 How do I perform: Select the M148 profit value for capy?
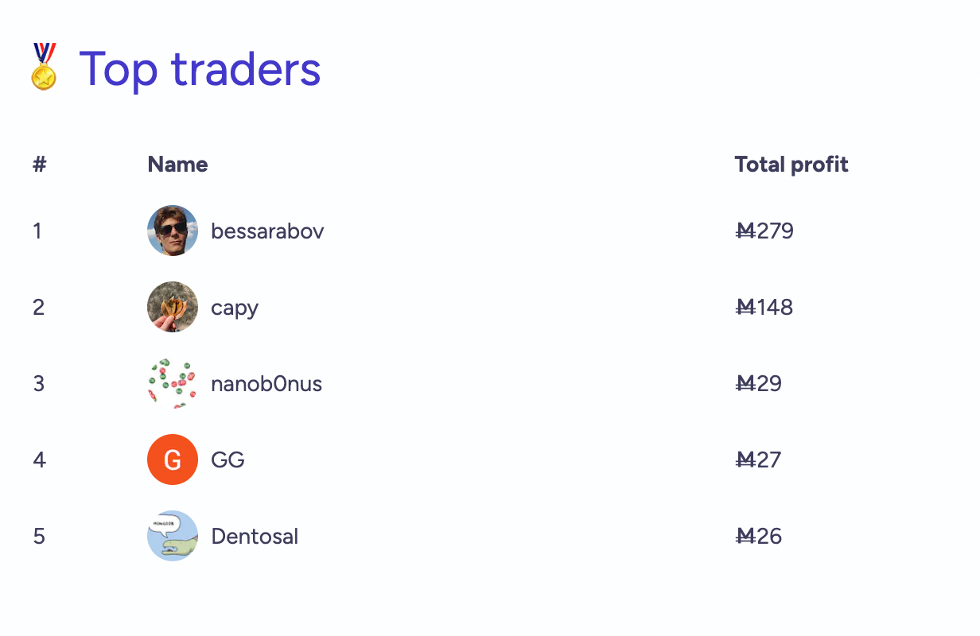tap(764, 308)
